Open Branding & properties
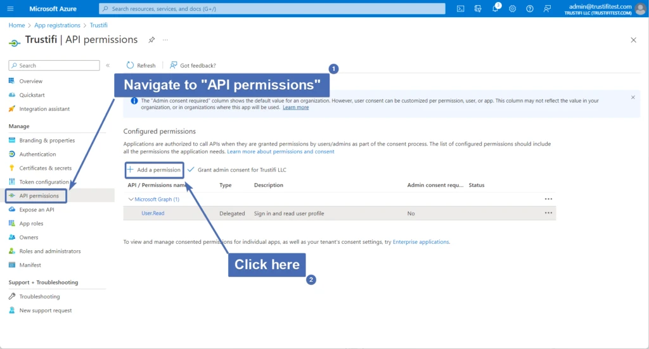 (x=47, y=140)
